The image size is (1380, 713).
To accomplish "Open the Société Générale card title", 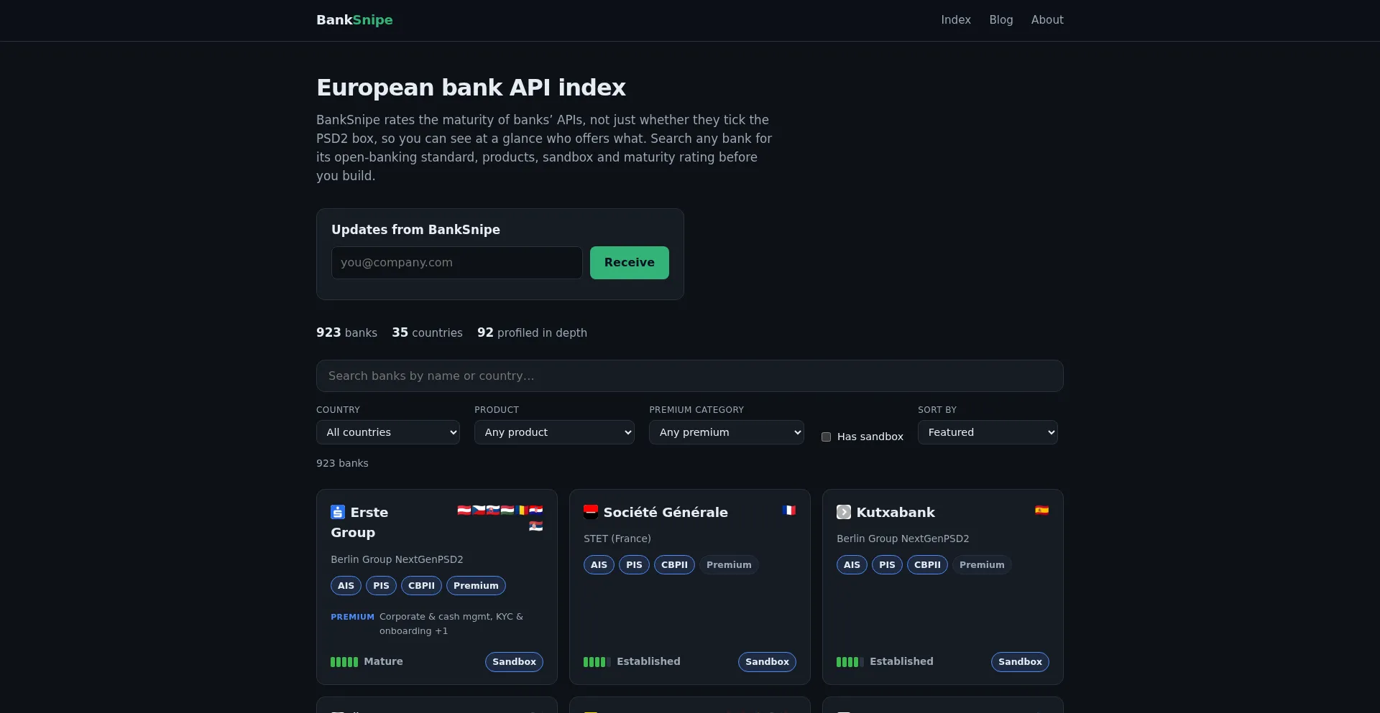I will pyautogui.click(x=666, y=512).
